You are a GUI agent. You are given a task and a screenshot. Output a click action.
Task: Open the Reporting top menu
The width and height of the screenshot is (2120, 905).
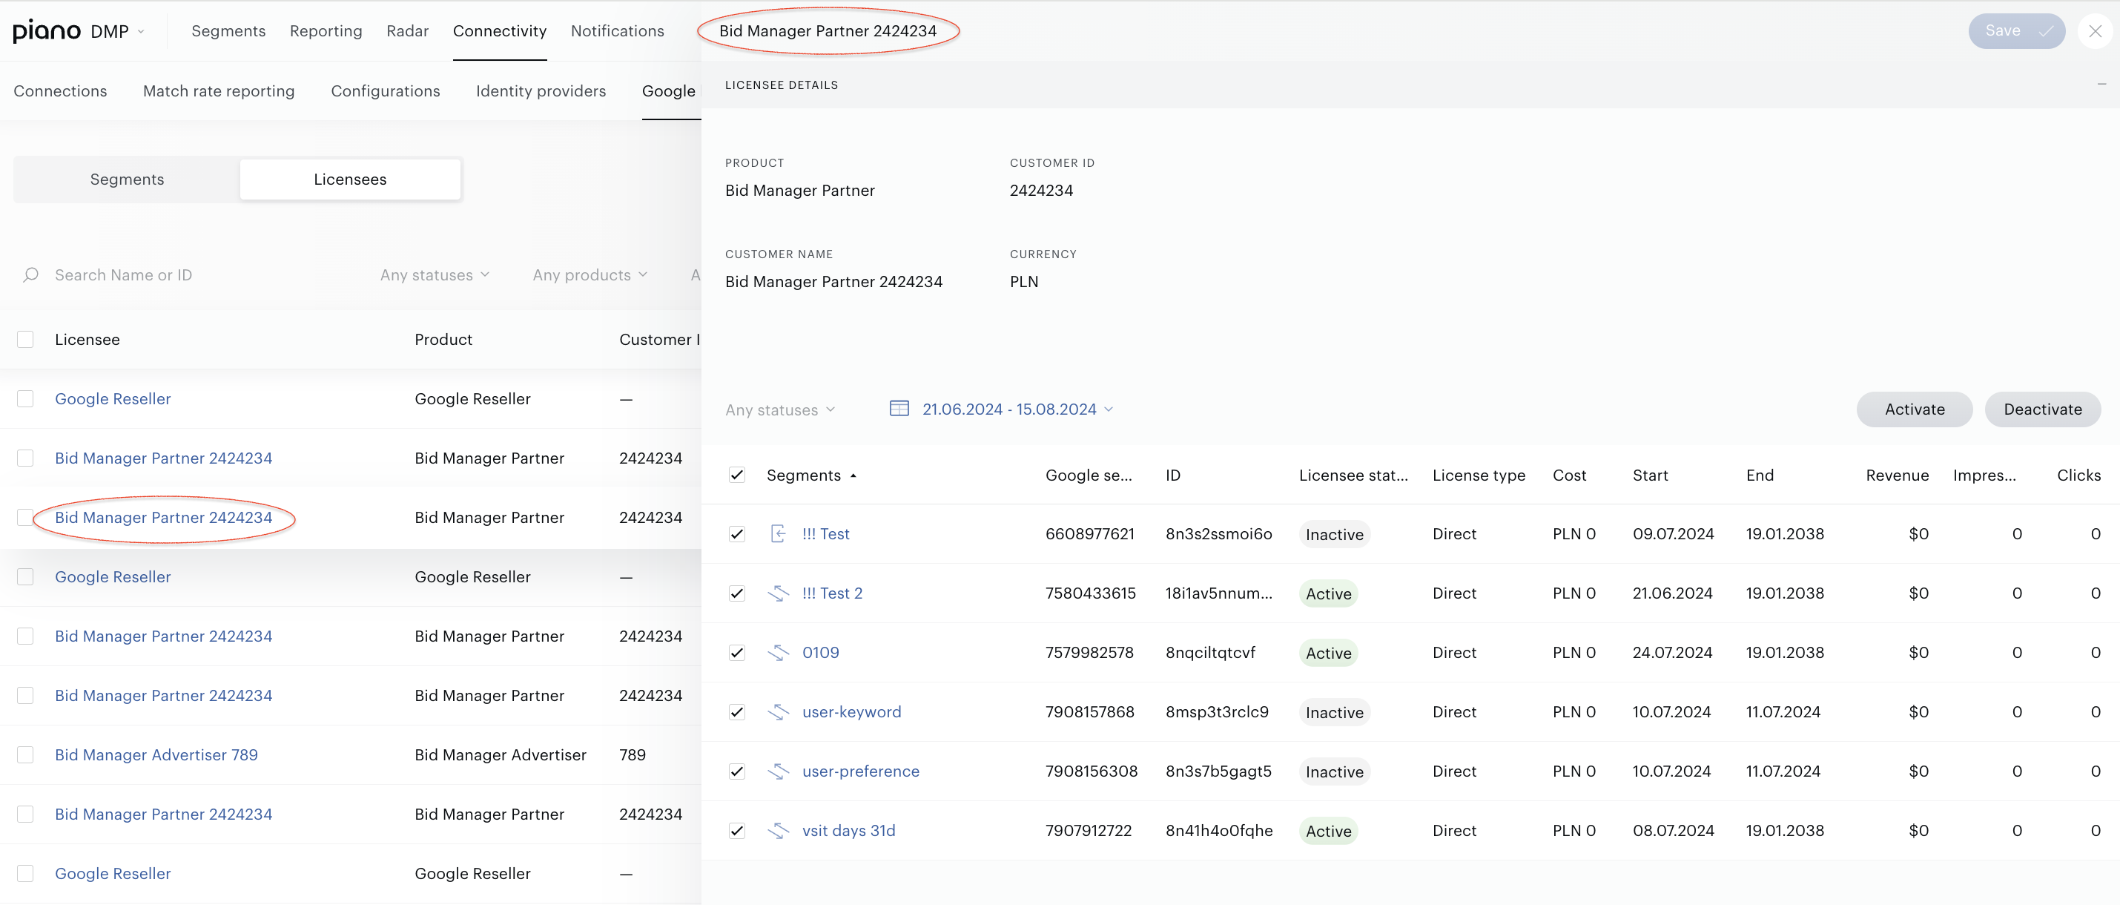coord(326,31)
